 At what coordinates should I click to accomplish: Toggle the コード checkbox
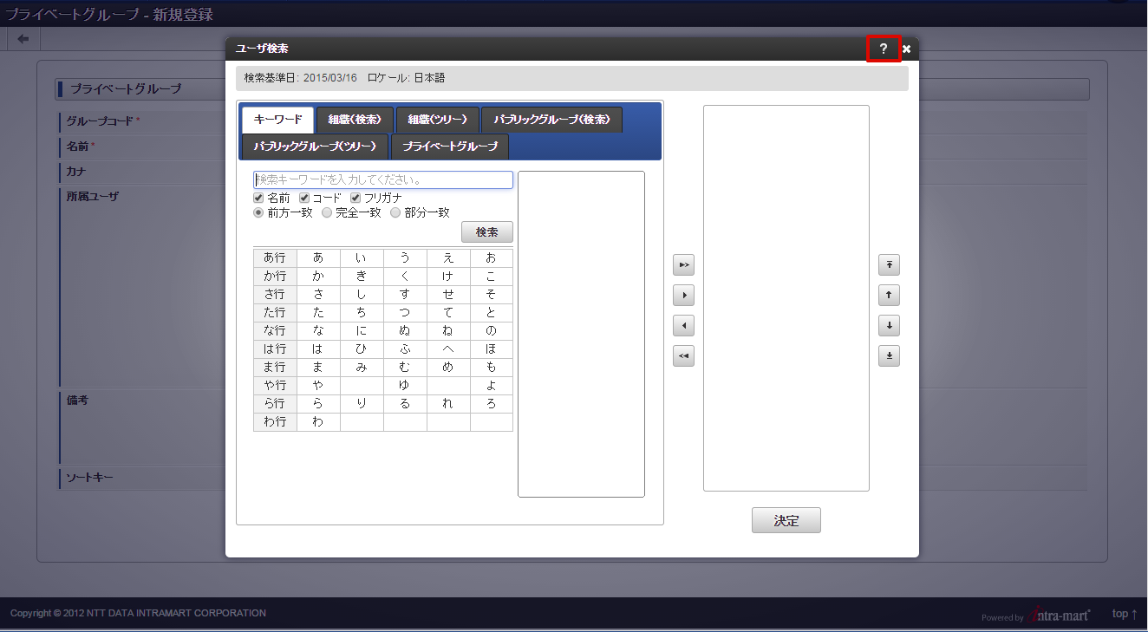(304, 198)
